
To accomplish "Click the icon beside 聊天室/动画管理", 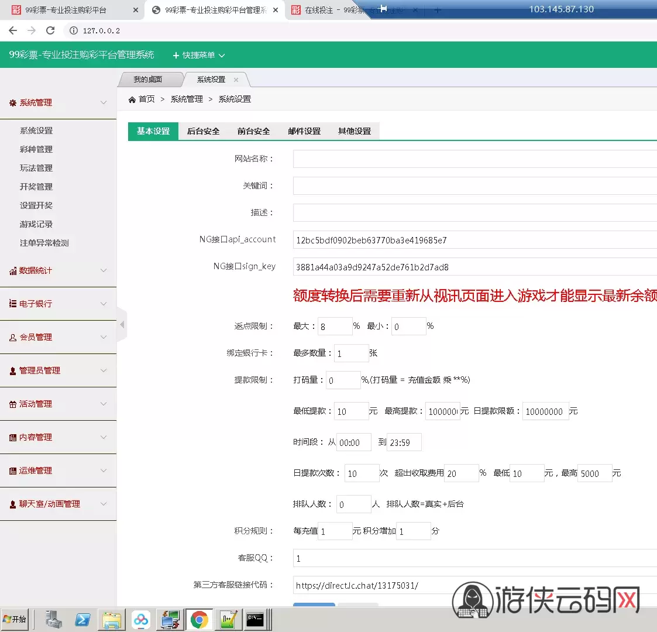I will click(13, 504).
